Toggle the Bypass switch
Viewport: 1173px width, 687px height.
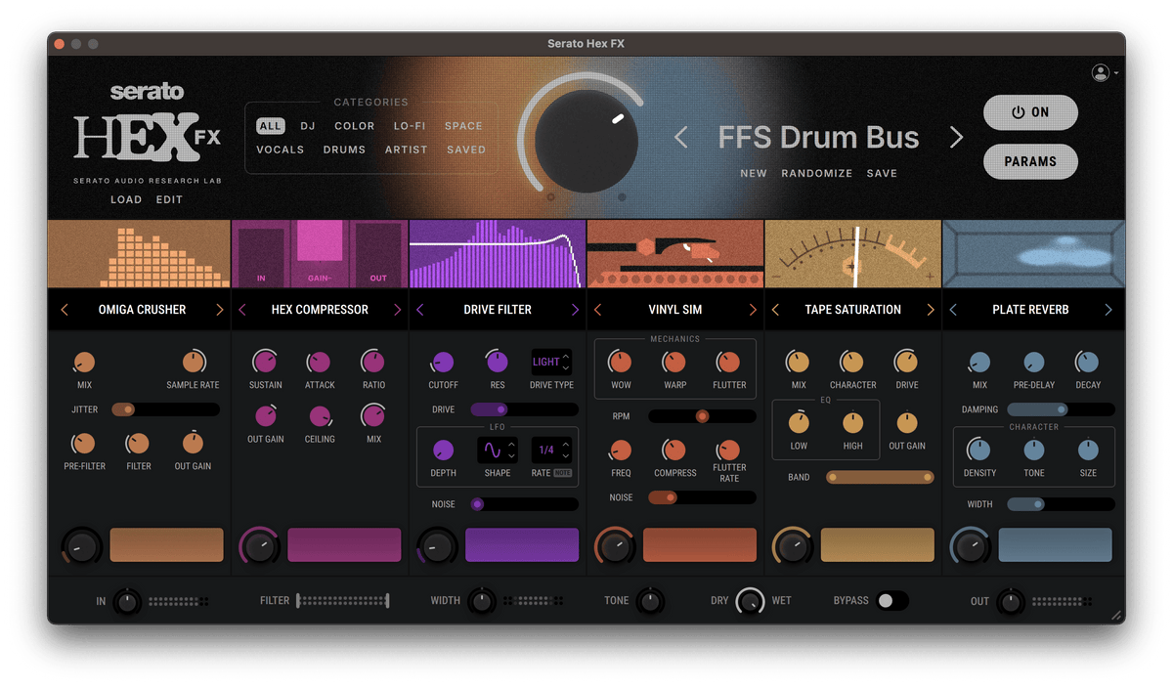pos(892,601)
